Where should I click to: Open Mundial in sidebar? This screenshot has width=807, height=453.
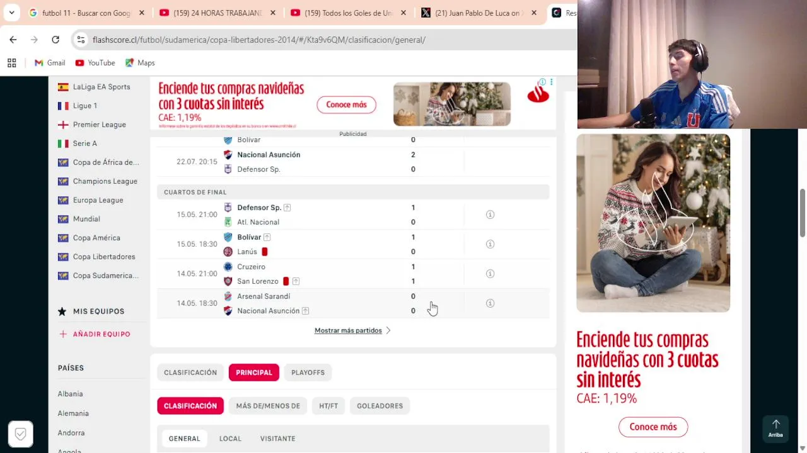click(86, 219)
